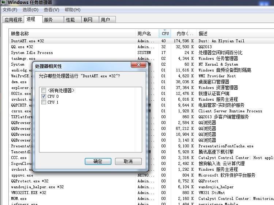Close the 处理器相关性 dialog

(138, 65)
